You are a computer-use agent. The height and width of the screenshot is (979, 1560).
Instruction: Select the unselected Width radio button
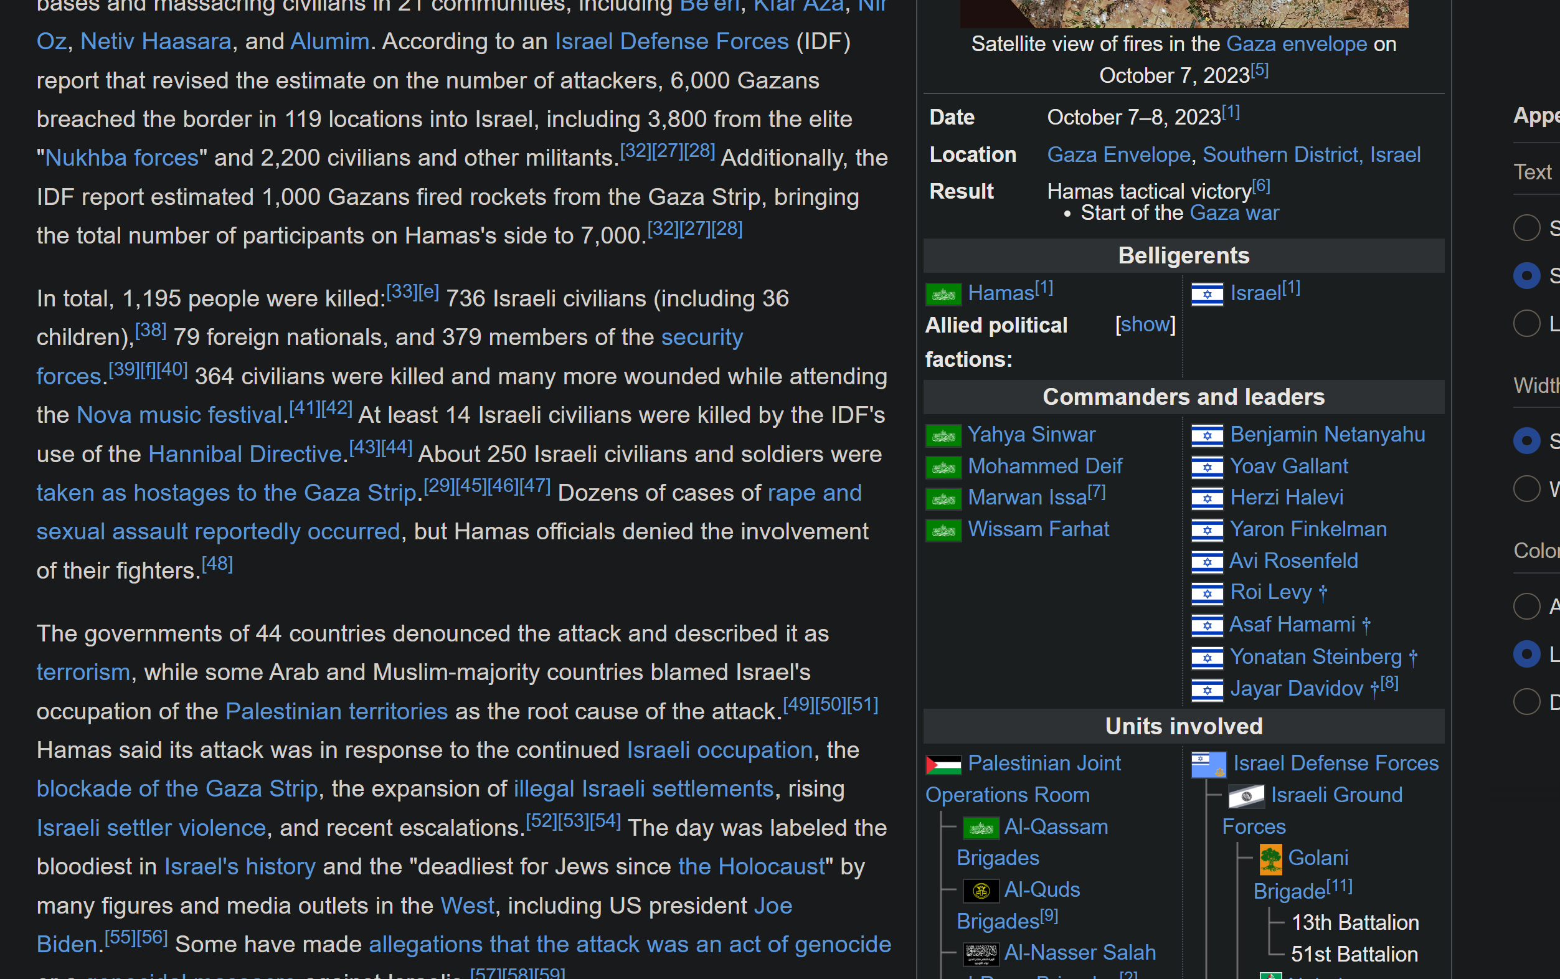pos(1526,489)
